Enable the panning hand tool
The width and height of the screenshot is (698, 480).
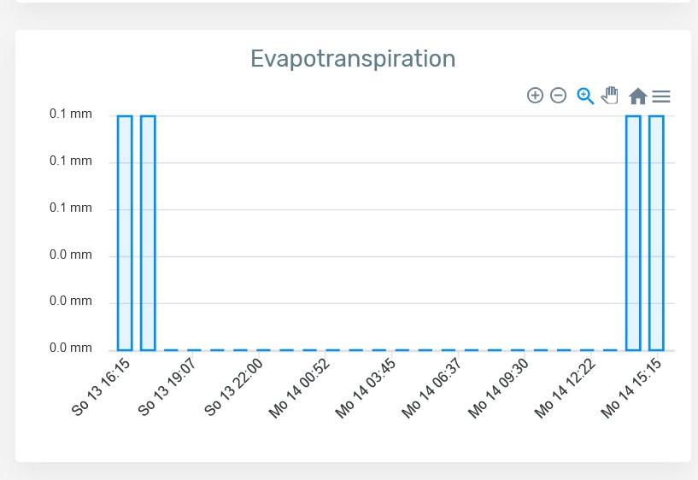coord(609,96)
